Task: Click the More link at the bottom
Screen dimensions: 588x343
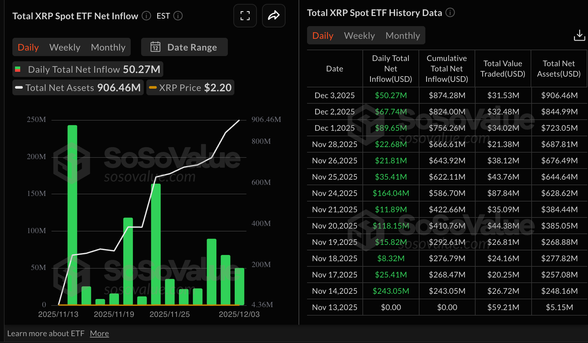Action: coord(99,333)
